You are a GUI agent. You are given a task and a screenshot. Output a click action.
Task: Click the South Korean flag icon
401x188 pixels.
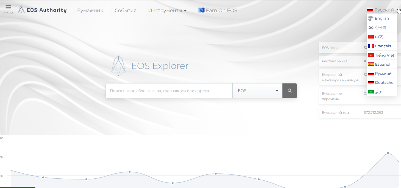point(371,28)
